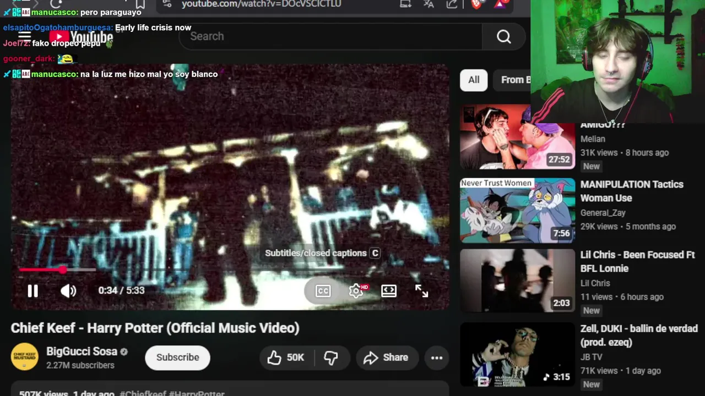Click the Lil Chris channel name
The height and width of the screenshot is (396, 705).
click(595, 283)
